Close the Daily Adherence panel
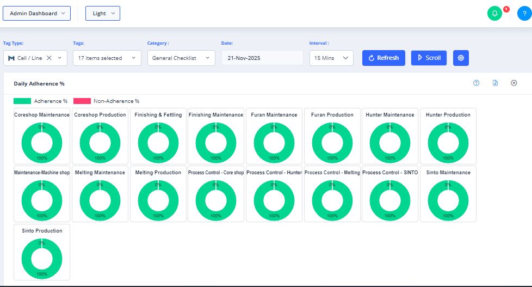The image size is (532, 287). click(514, 83)
